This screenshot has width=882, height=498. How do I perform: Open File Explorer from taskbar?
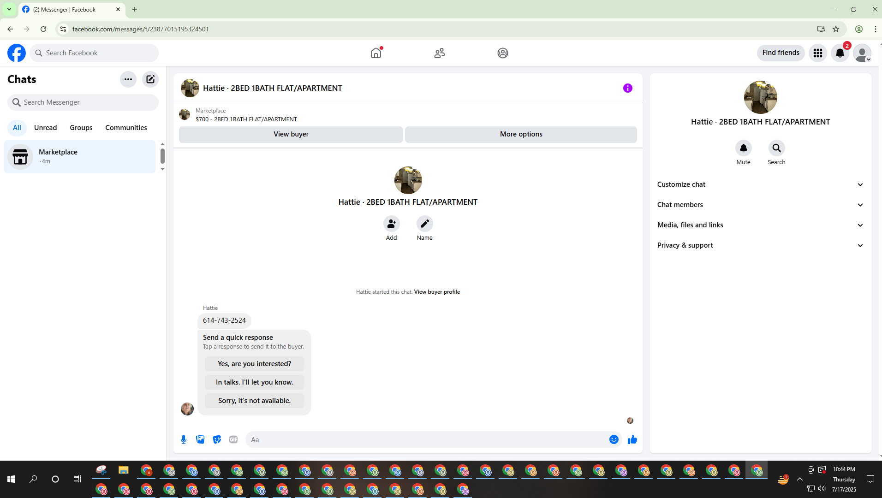point(123,470)
